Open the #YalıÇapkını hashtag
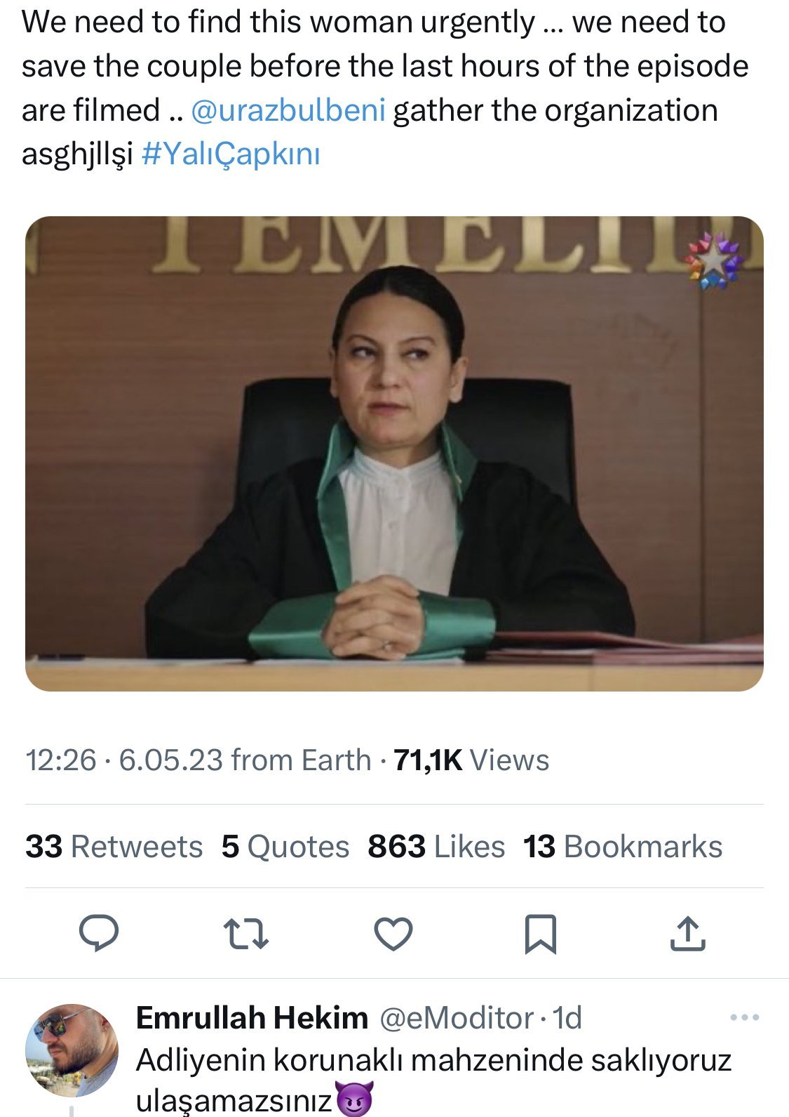789x1117 pixels. pos(231,154)
